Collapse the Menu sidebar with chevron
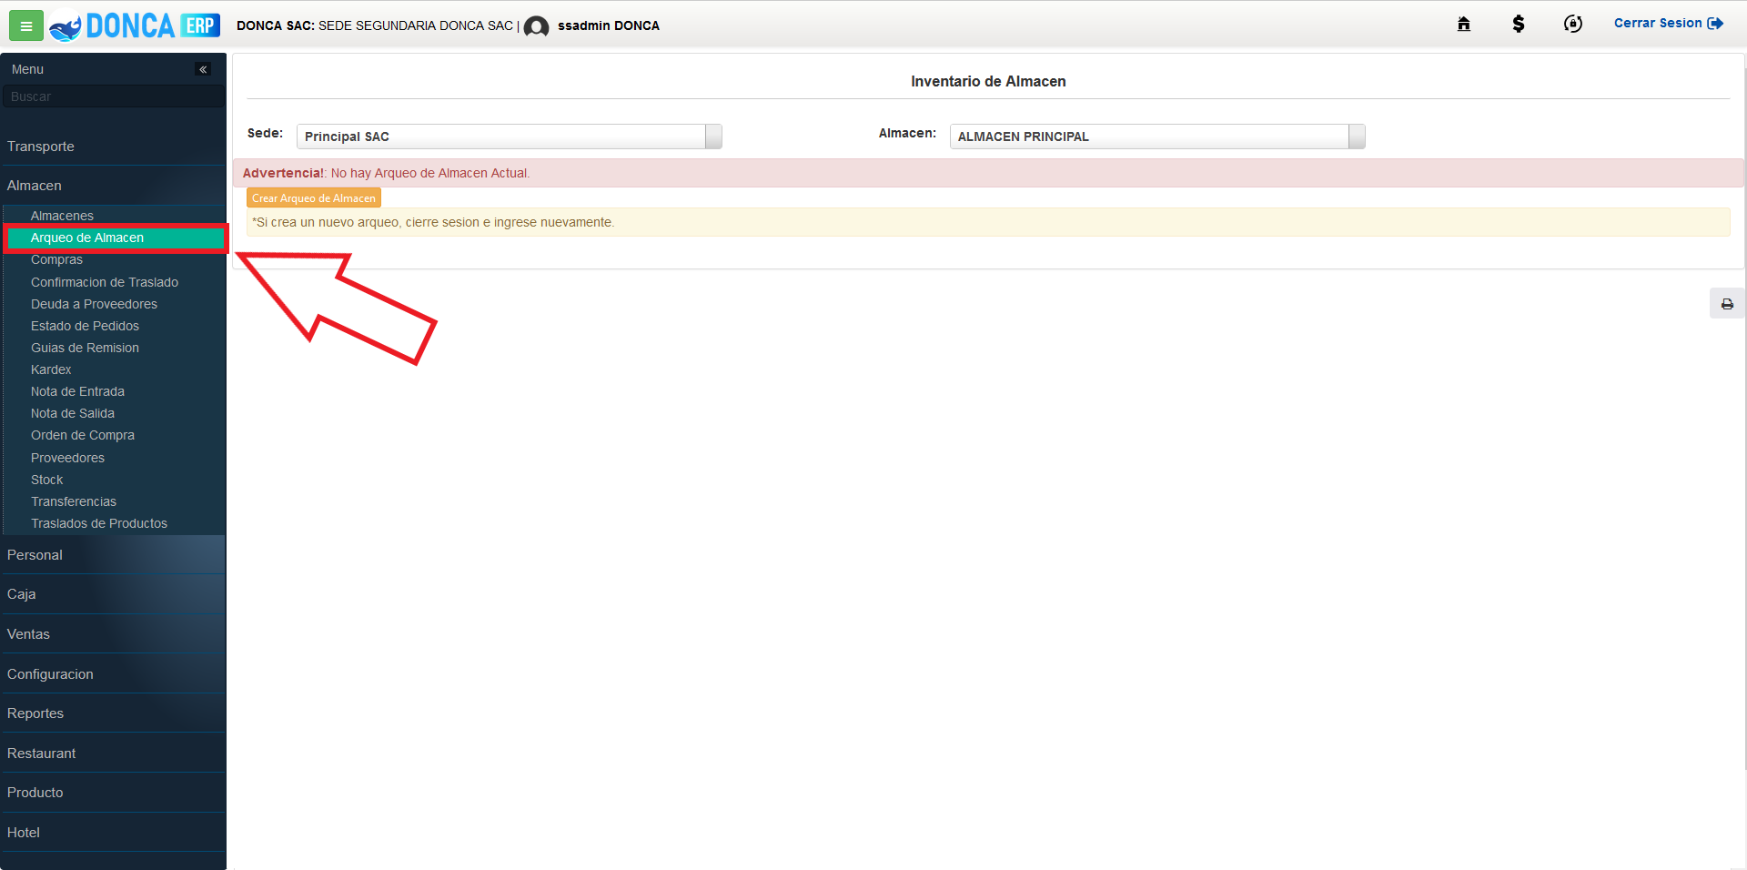 [203, 69]
